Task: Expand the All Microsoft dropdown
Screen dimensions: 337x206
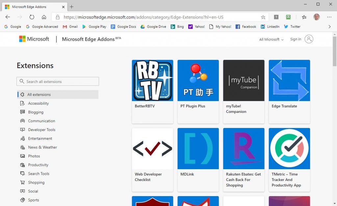Action: [271, 39]
